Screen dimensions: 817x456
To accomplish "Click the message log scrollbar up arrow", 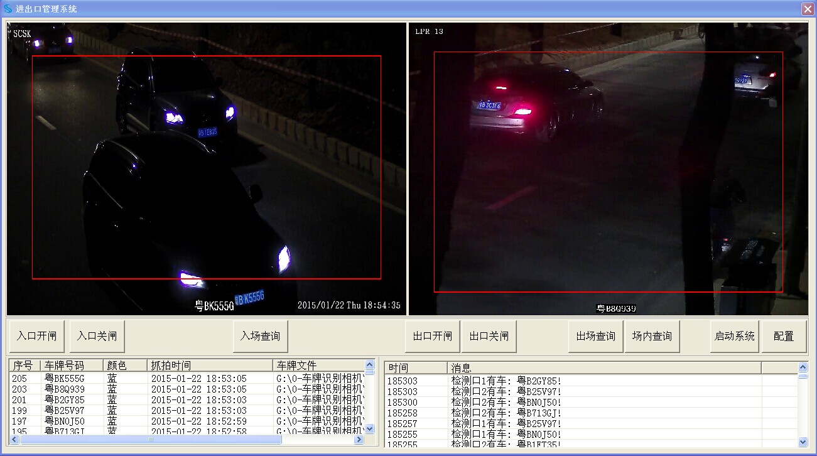I will tap(803, 367).
